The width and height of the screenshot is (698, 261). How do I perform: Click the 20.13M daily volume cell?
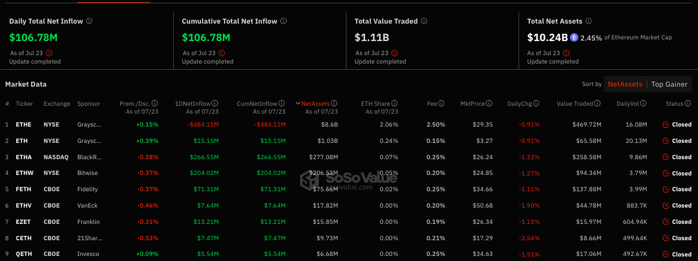(637, 141)
